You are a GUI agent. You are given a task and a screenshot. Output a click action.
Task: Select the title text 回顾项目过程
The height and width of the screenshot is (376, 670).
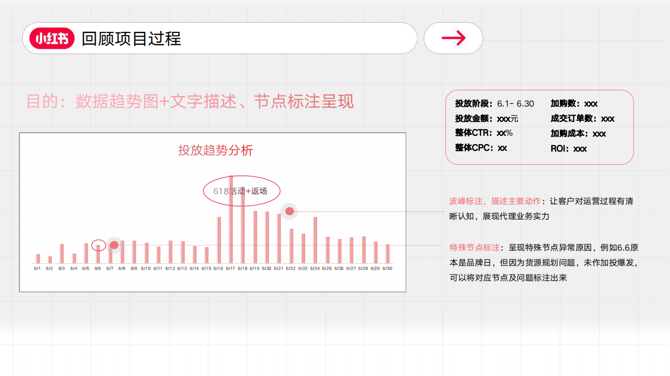pyautogui.click(x=131, y=38)
